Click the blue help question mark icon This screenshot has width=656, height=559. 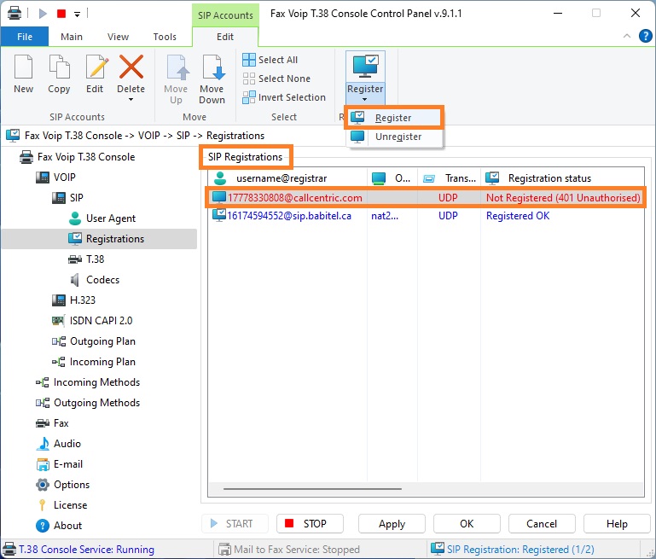(x=646, y=36)
